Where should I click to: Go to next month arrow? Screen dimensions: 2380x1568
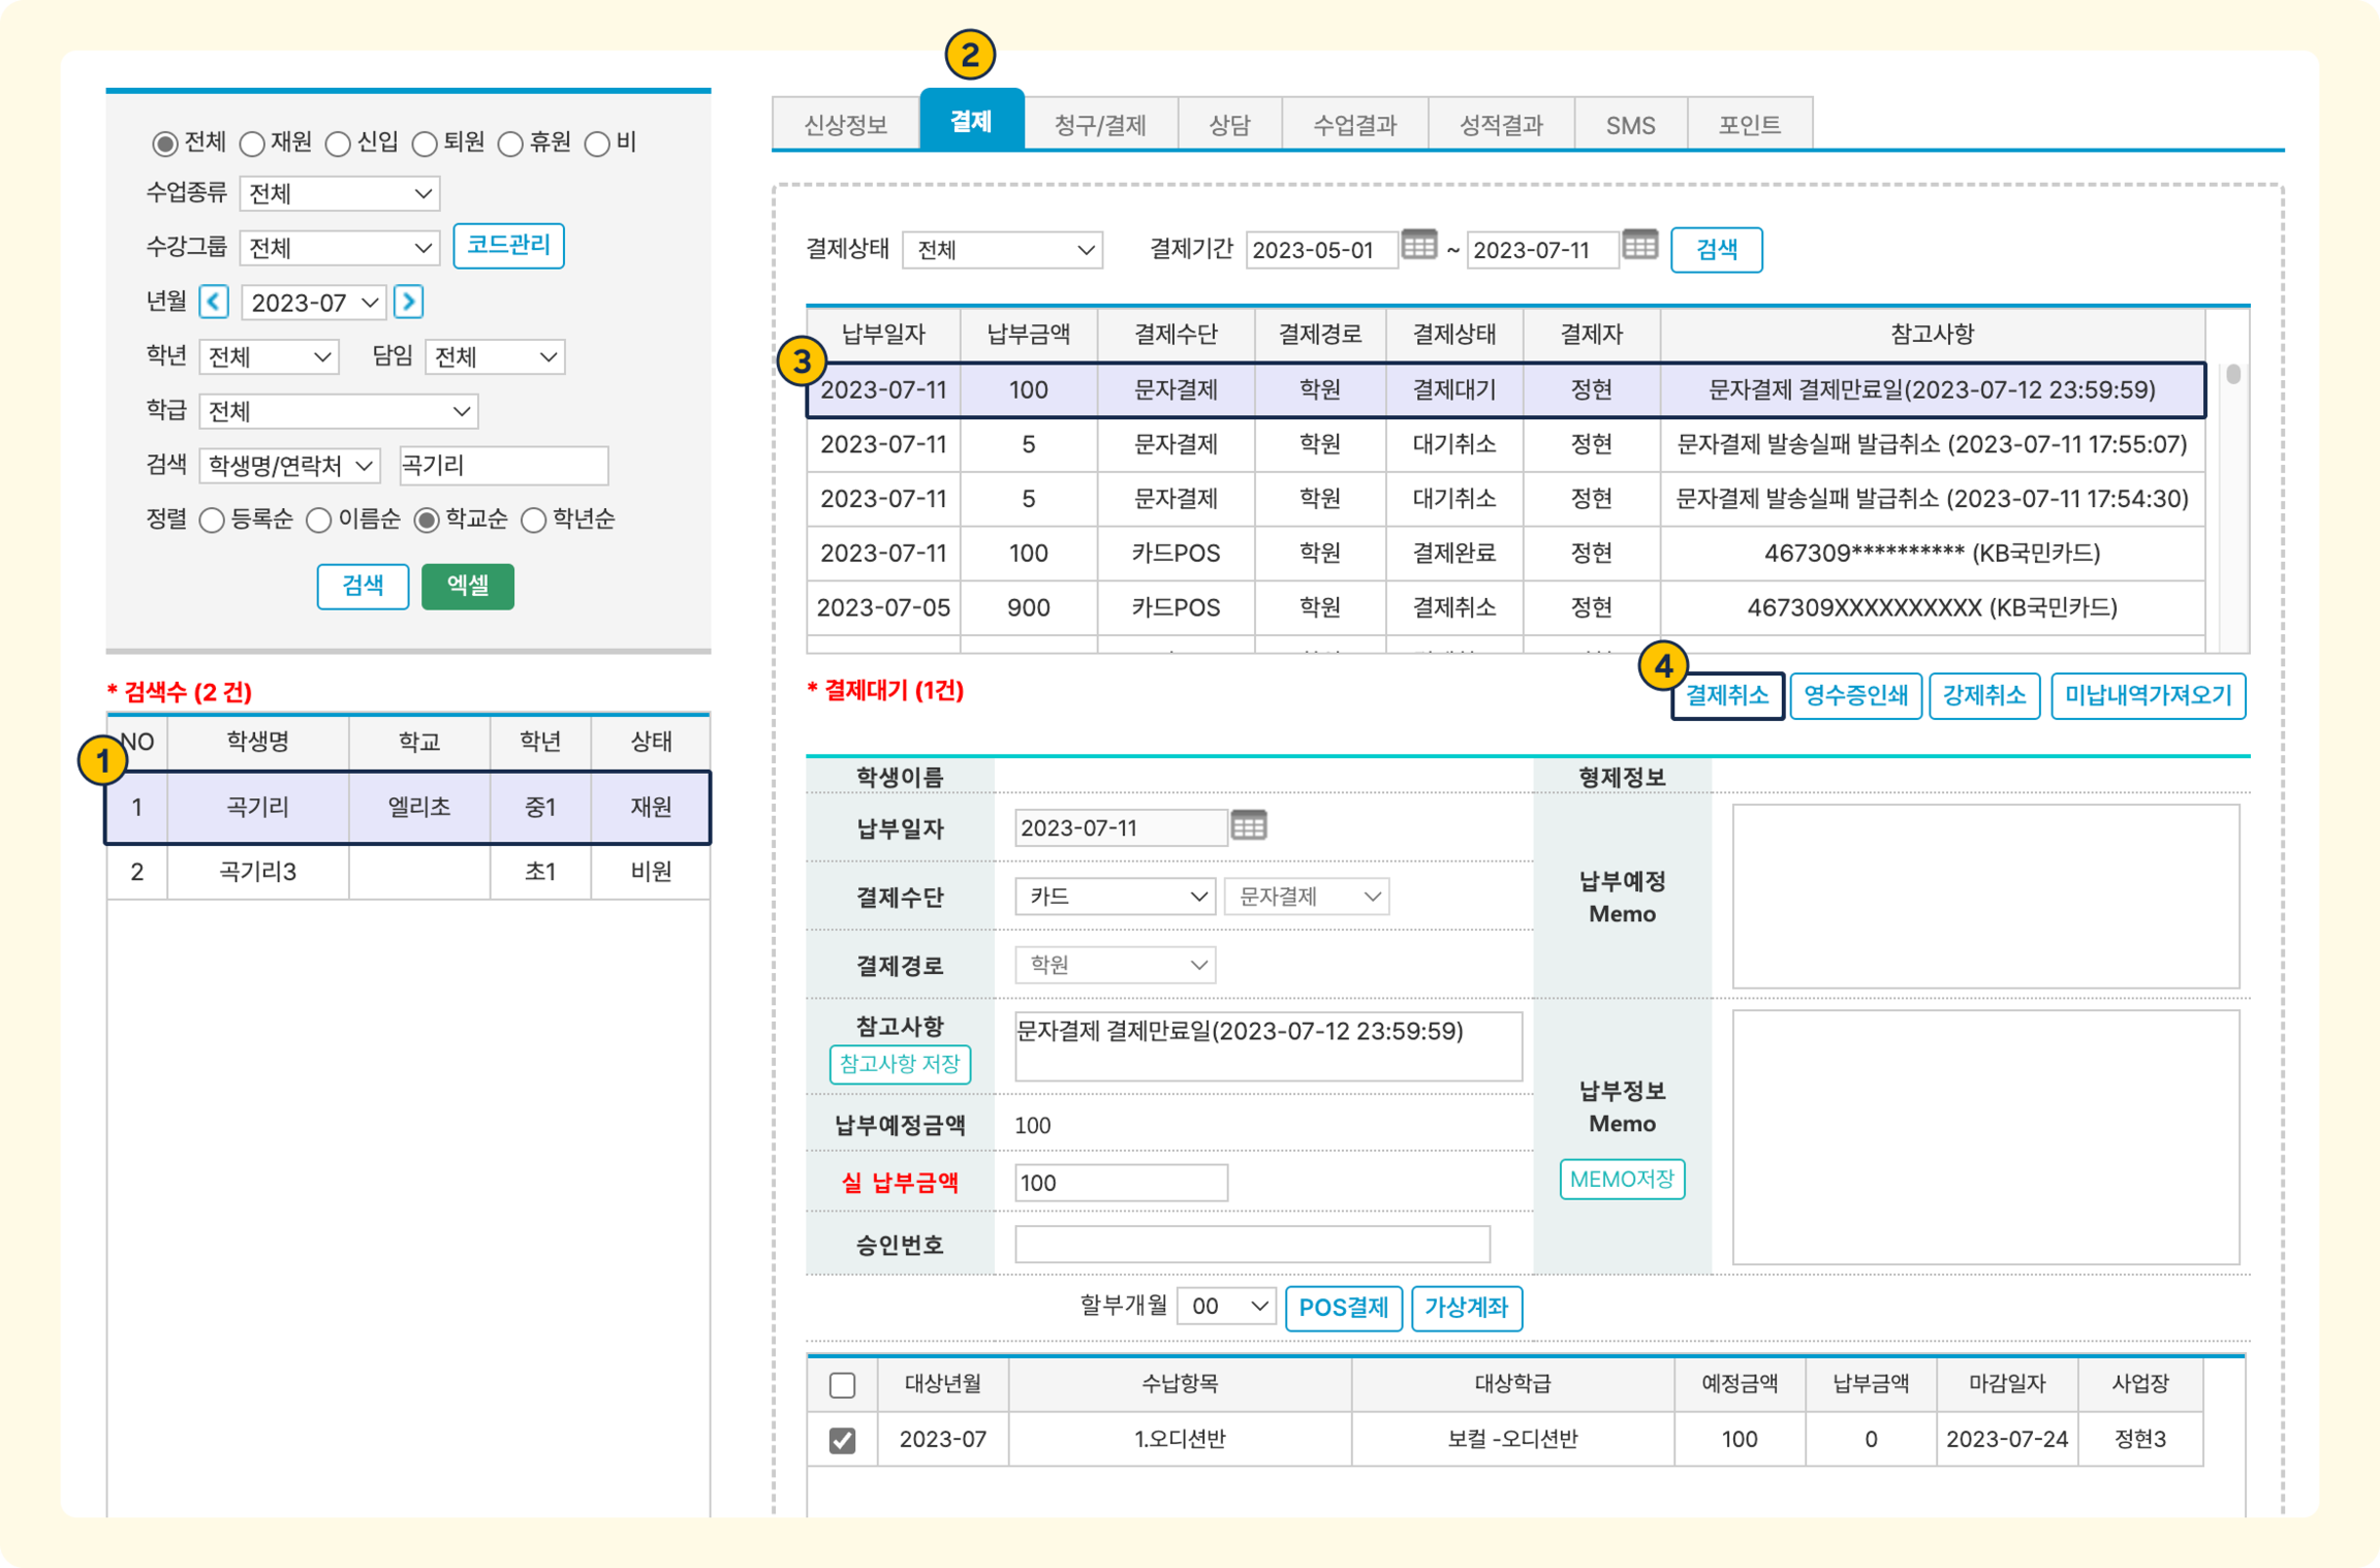click(x=408, y=302)
